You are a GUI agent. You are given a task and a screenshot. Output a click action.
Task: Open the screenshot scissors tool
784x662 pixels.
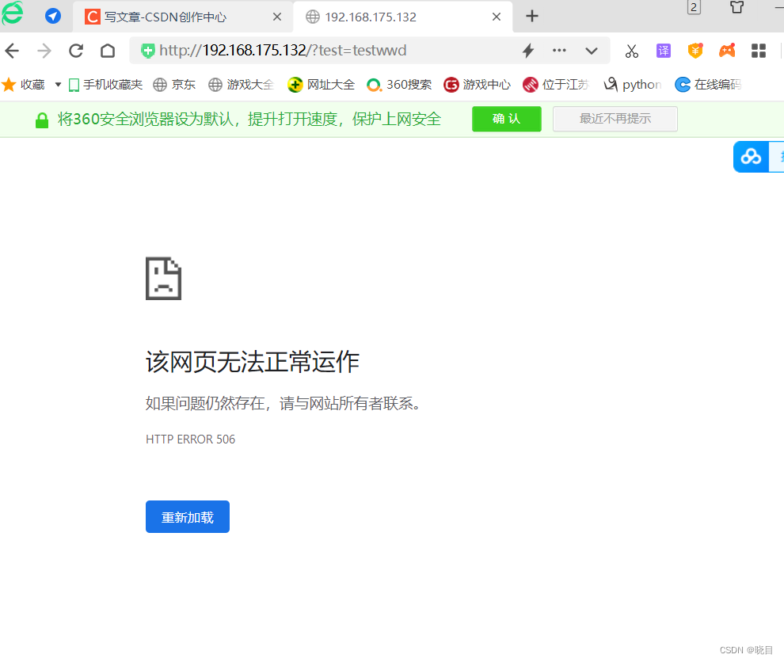pos(631,50)
